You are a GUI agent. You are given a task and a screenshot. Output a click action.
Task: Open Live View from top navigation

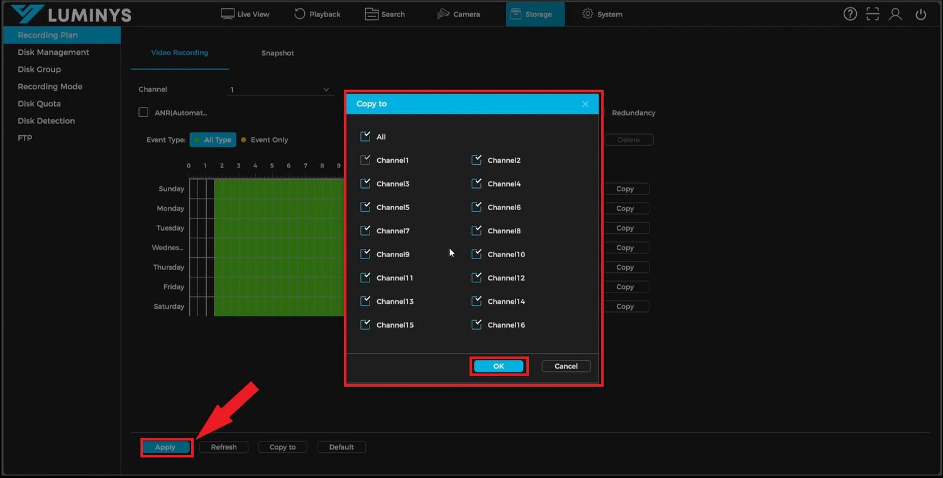245,14
